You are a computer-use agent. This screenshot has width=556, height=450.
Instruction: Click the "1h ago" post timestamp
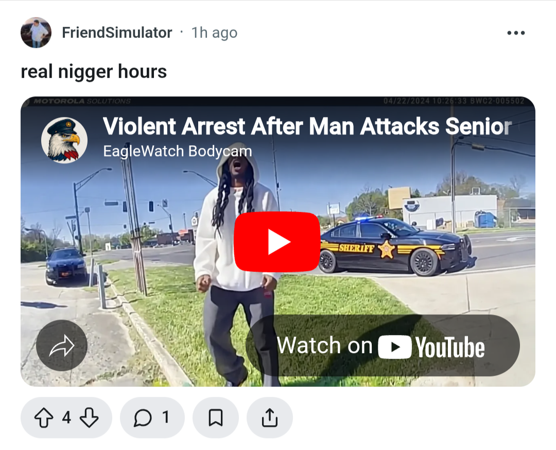click(214, 32)
